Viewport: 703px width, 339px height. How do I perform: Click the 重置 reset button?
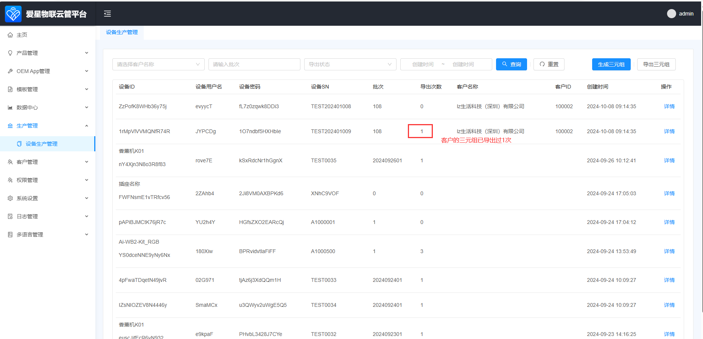coord(549,64)
